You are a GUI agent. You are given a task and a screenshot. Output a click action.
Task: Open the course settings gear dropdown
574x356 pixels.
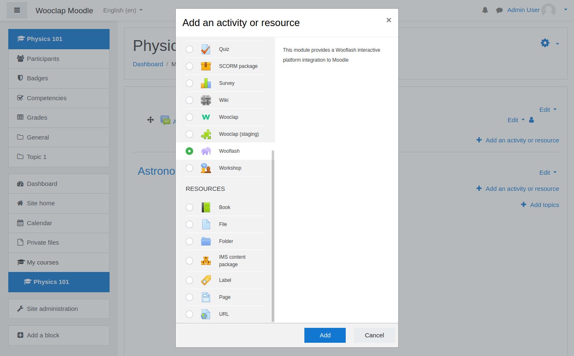click(550, 43)
